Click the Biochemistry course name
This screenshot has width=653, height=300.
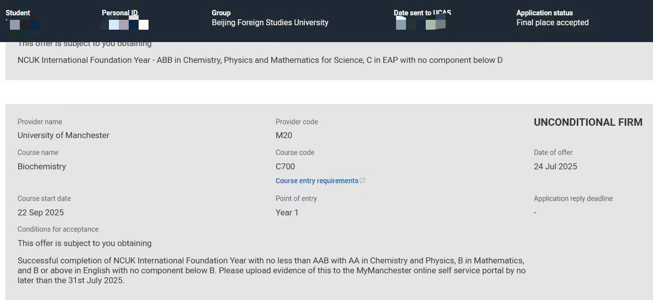[42, 166]
